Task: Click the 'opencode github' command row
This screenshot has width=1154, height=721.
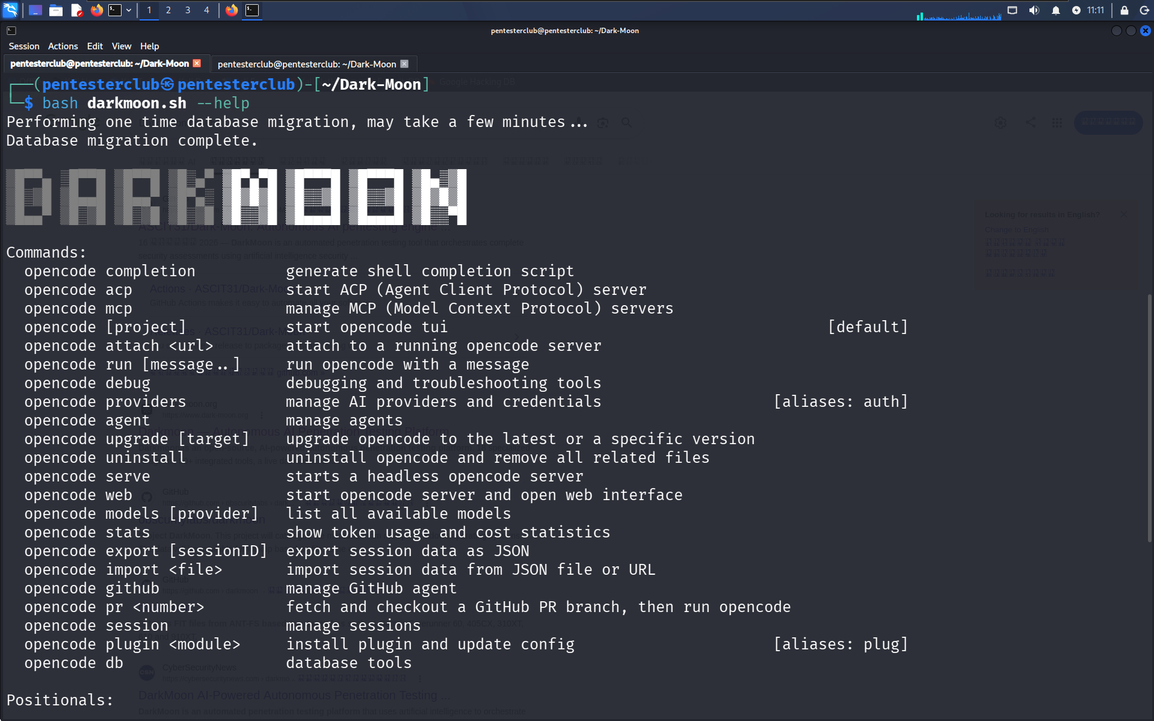Action: pos(241,588)
